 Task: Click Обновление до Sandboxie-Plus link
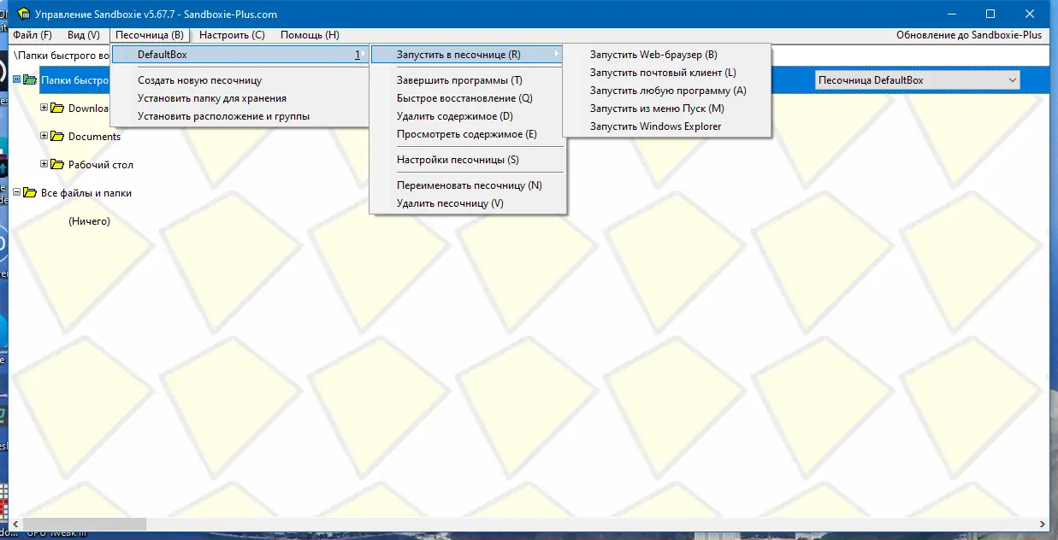[x=969, y=35]
